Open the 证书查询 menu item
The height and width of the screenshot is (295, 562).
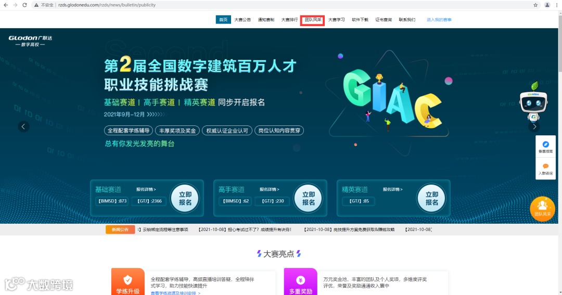(x=384, y=20)
